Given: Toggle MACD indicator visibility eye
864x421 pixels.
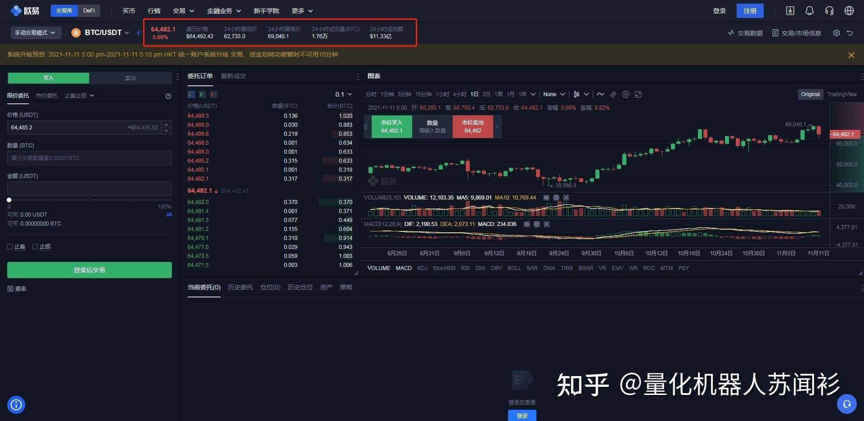Looking at the screenshot, I should (x=526, y=224).
